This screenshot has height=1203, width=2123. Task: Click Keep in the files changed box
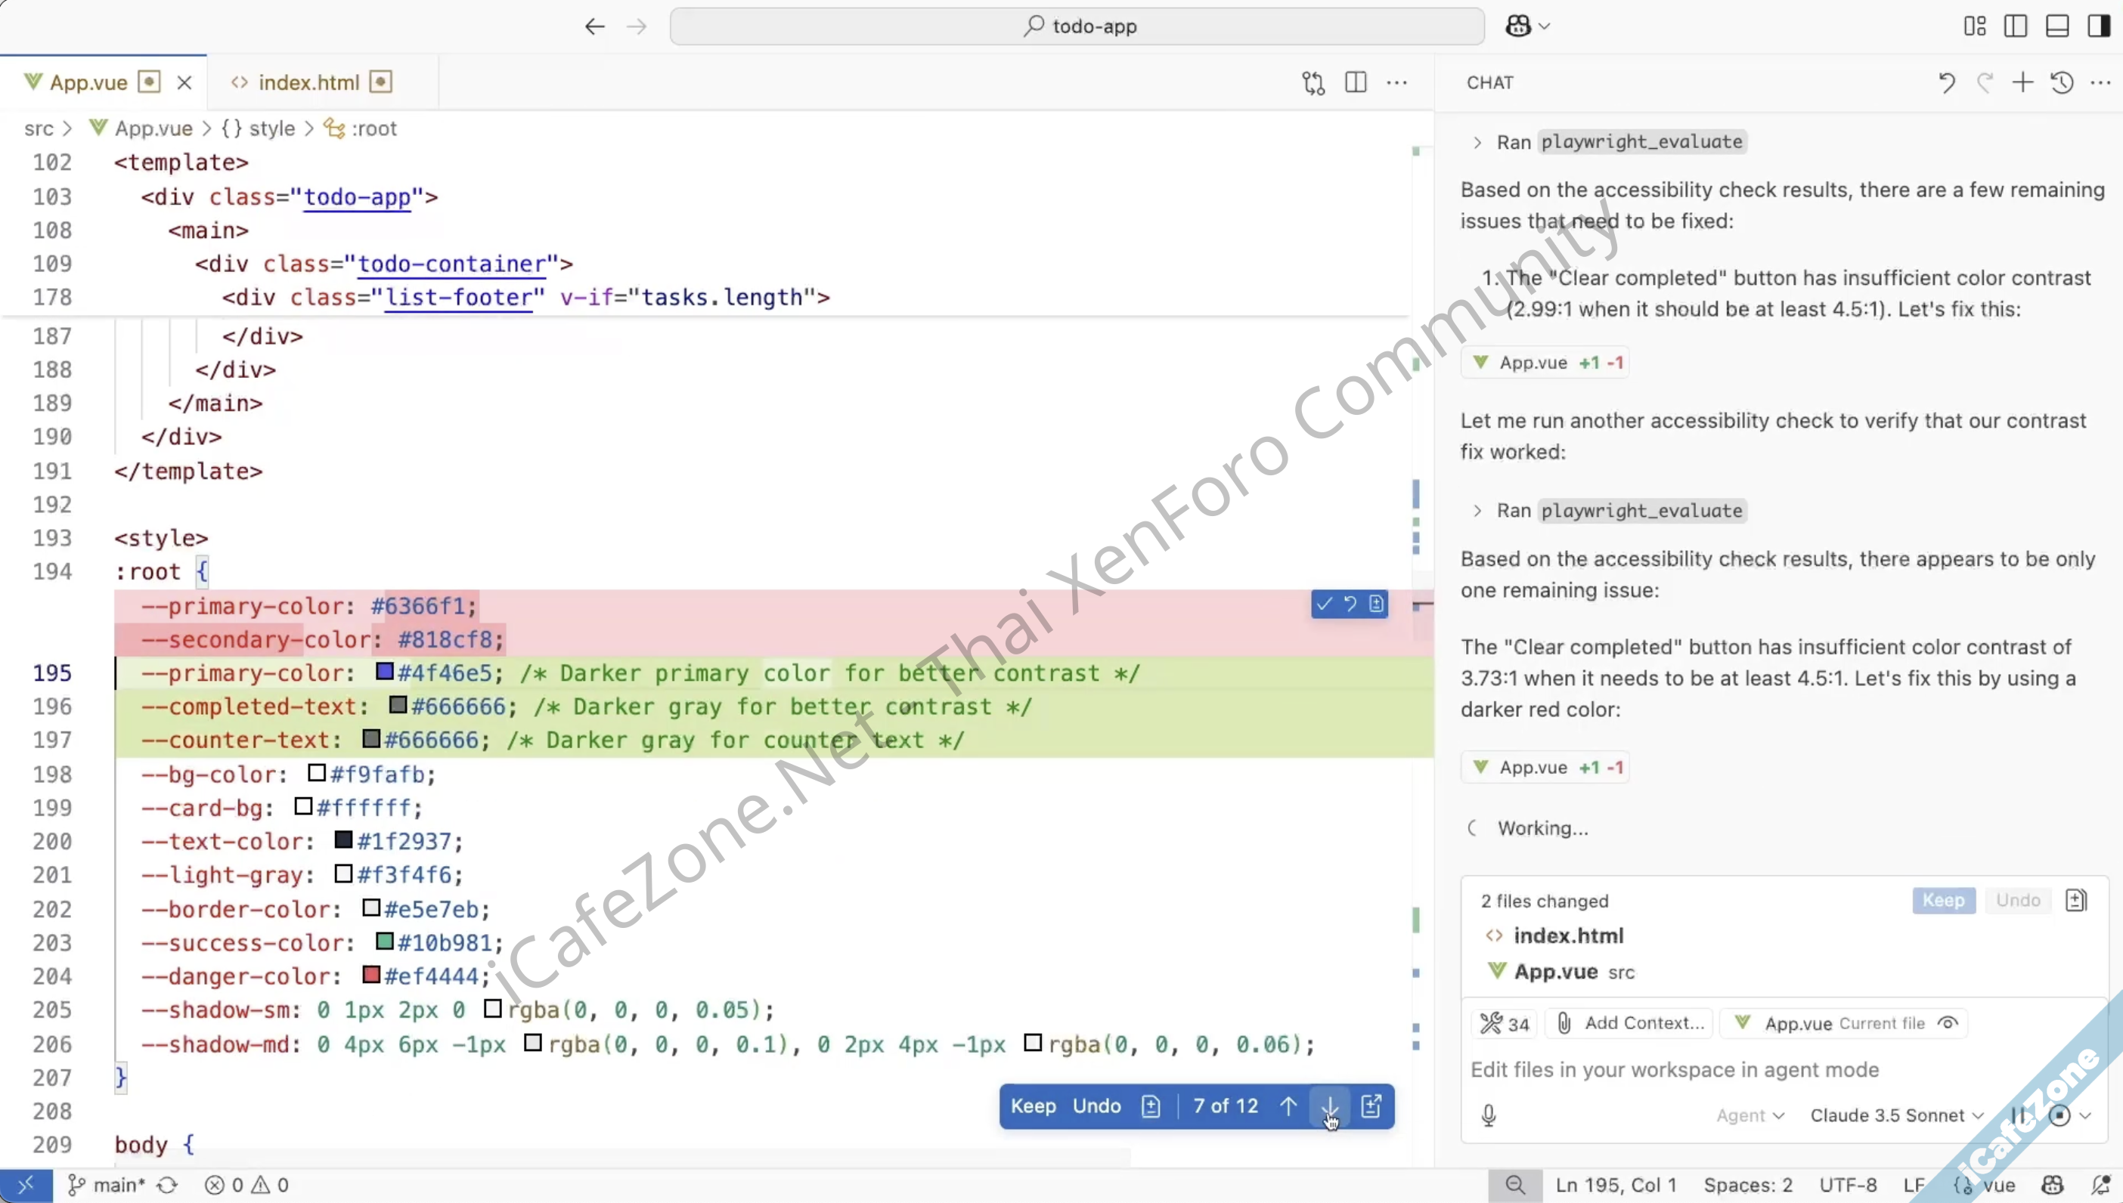pyautogui.click(x=1943, y=901)
